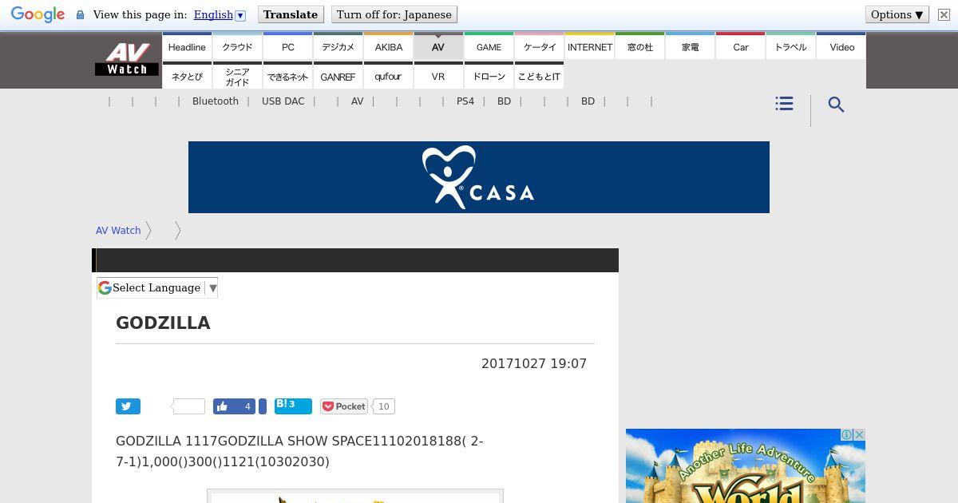Open the ドローン tab
Image resolution: width=958 pixels, height=503 pixels.
coord(489,76)
